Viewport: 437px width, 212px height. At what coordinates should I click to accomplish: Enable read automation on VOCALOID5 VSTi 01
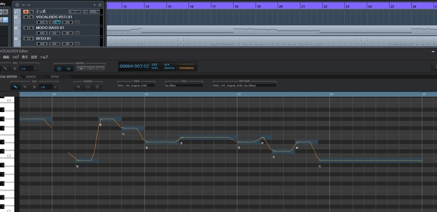coord(64,22)
